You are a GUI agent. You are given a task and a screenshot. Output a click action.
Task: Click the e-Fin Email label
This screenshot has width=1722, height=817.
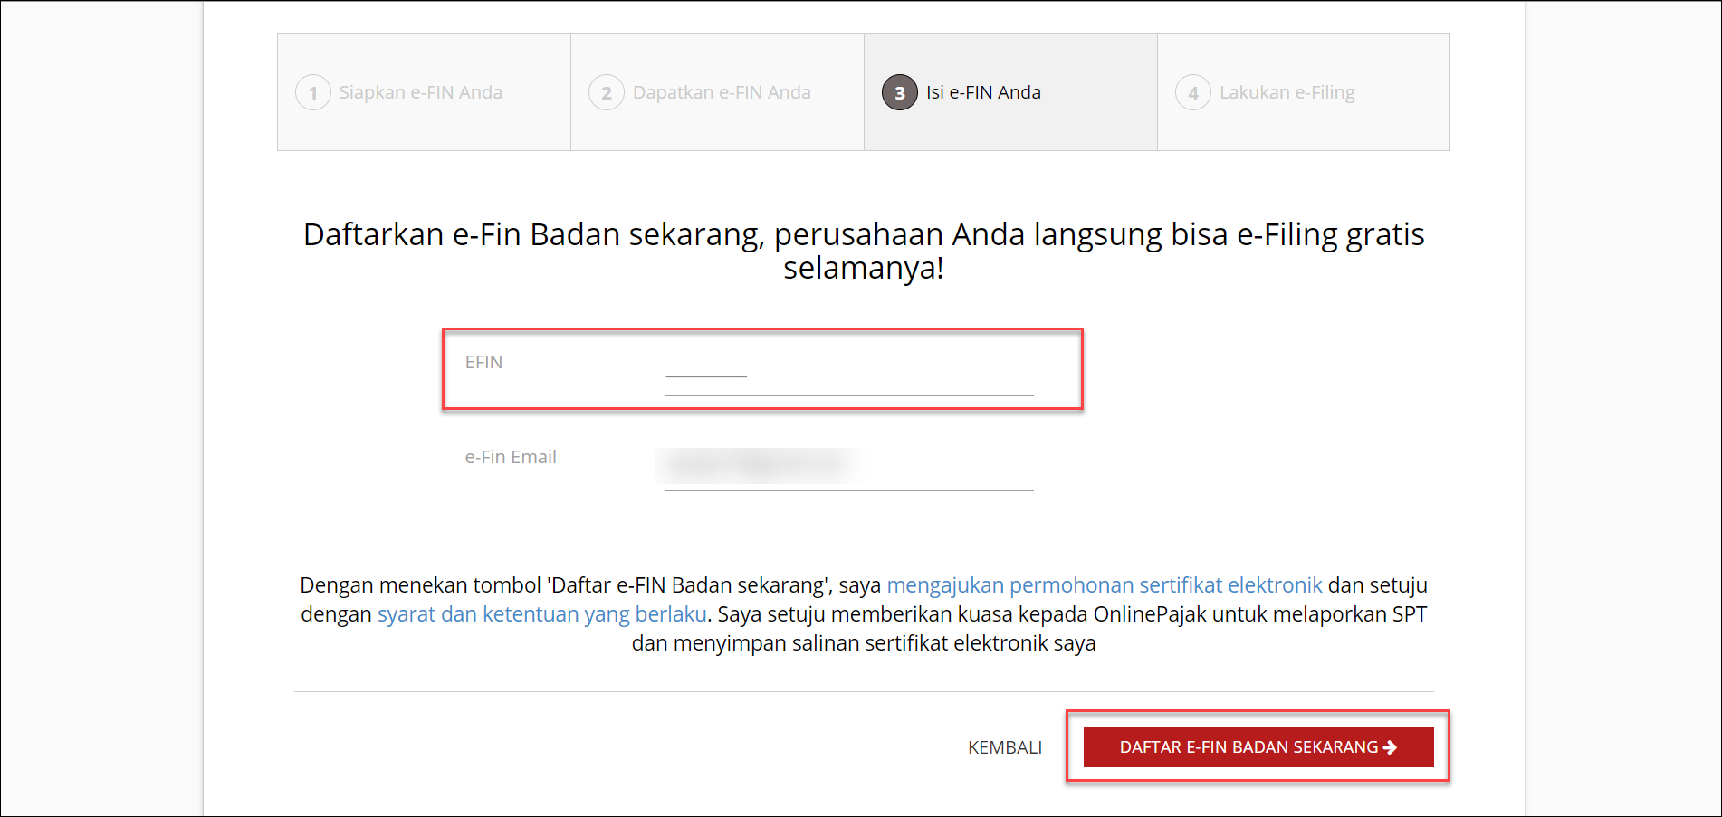point(511,457)
